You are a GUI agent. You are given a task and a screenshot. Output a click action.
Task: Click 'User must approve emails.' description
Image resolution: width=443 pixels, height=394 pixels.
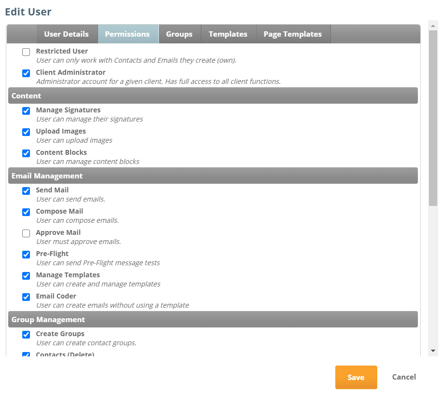coord(79,242)
